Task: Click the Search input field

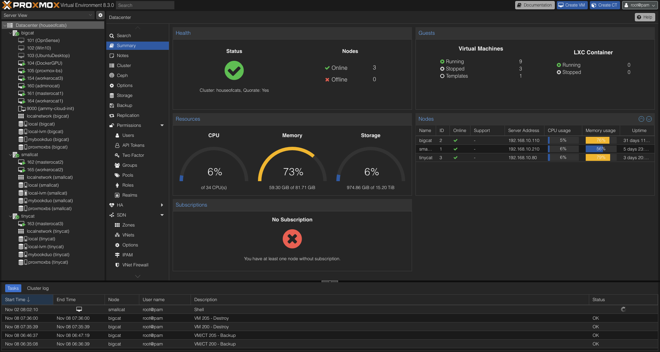Action: [145, 5]
